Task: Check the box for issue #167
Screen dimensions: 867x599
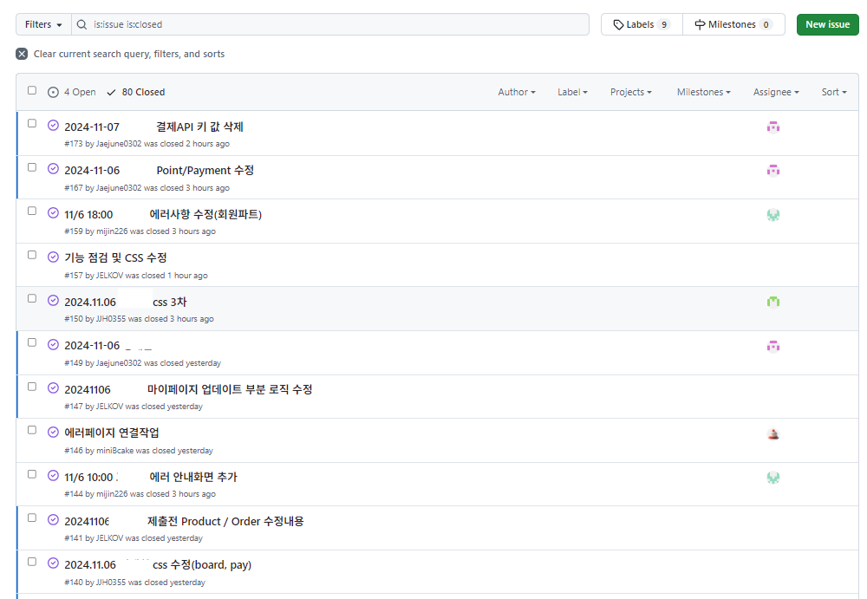Action: pos(32,167)
